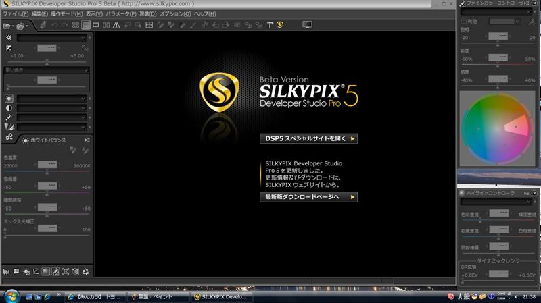This screenshot has height=303, width=541.
Task: Open the ヘルプ(H) menu
Action: [x=205, y=13]
